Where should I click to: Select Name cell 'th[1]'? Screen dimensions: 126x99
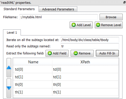point(33,92)
